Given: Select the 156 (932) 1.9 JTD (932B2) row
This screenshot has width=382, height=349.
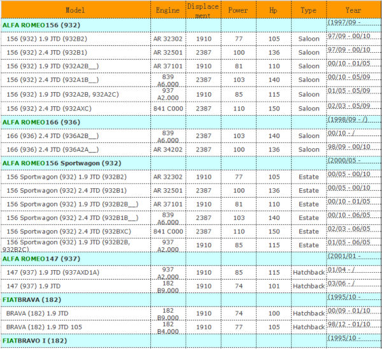Looking at the screenshot, I should (191, 39).
